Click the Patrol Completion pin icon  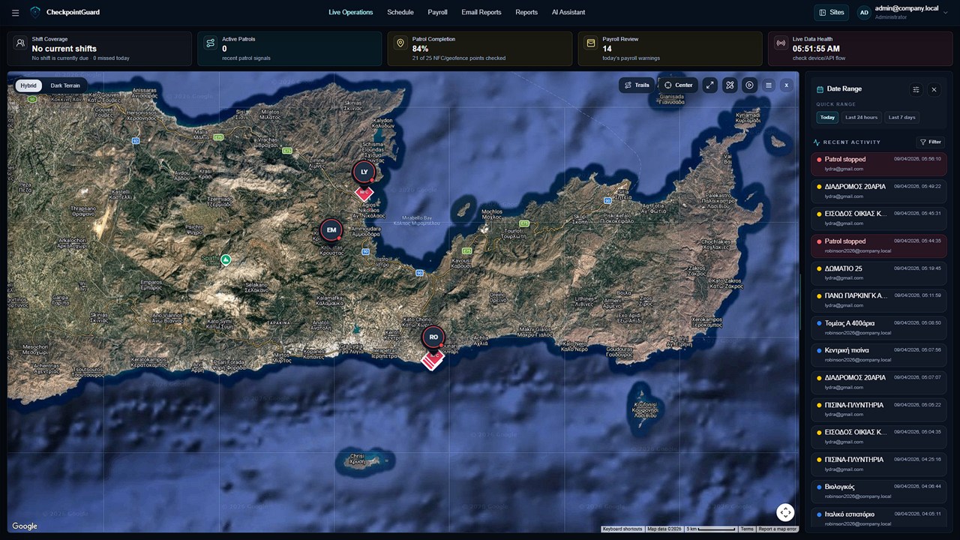(x=400, y=43)
